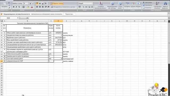Click the Copy icon in clipboard group

pos(9,5)
